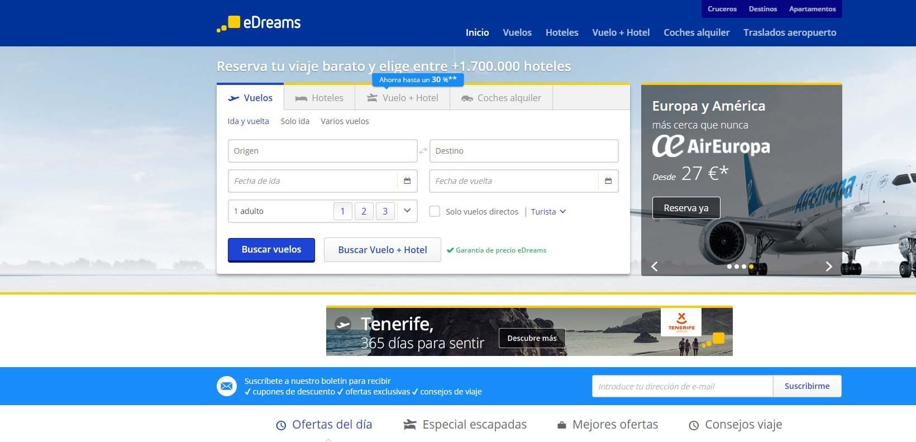Select the yellow active carousel dot
This screenshot has height=442, width=916.
tap(751, 267)
